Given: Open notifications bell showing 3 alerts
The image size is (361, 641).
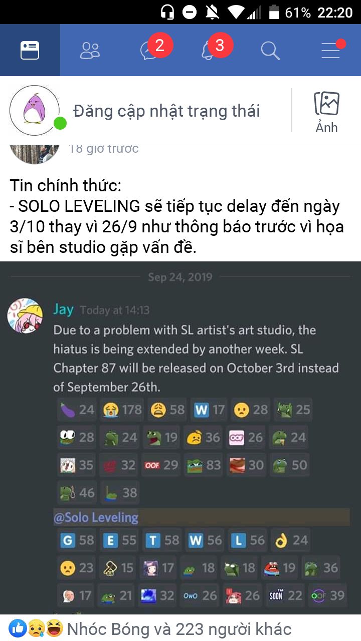Looking at the screenshot, I should click(x=211, y=50).
